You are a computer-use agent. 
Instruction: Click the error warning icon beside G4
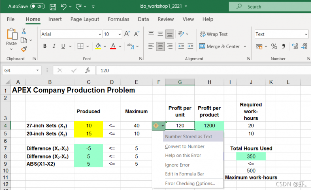tap(156, 126)
